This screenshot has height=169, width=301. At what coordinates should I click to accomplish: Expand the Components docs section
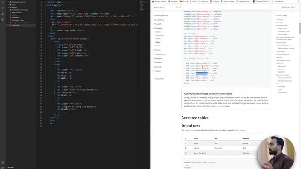160,54
